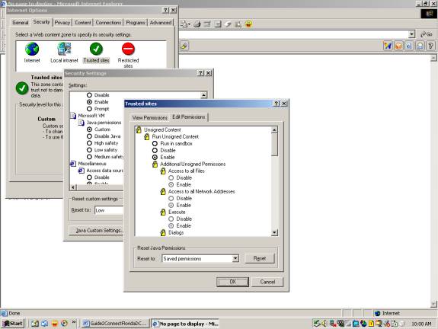This screenshot has width=438, height=329.
Task: Click left scroll arrow in Security Settings list
Action: [73, 187]
